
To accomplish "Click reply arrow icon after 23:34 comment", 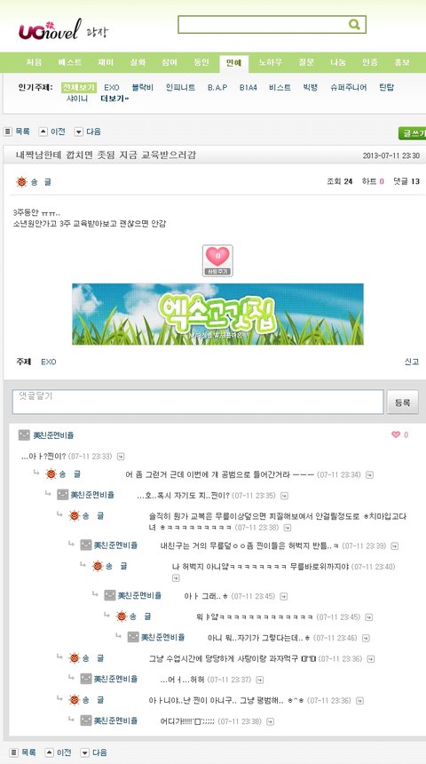I will click(x=369, y=475).
